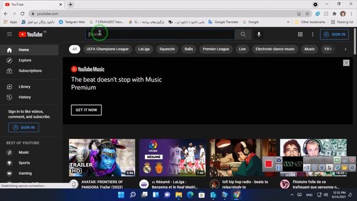This screenshot has width=357, height=201.
Task: Open the Apps bookmarks shortcut
Action: 11,22
